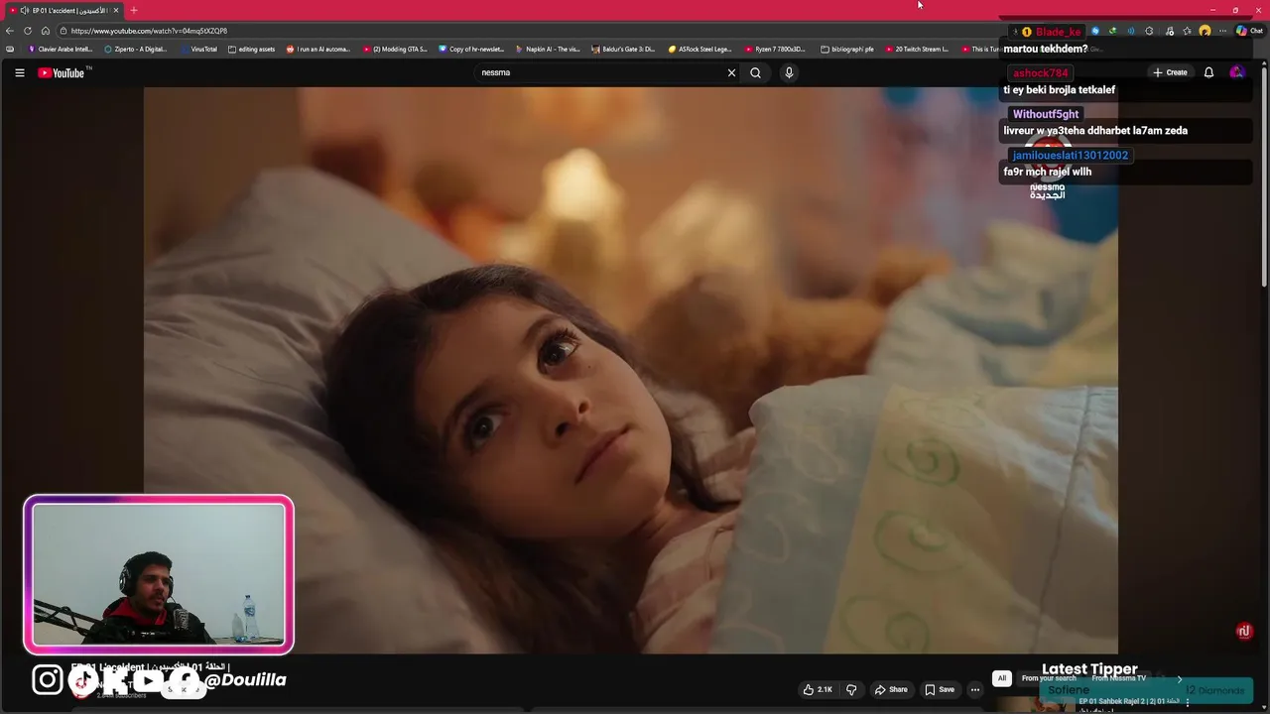Image resolution: width=1270 pixels, height=714 pixels.
Task: Open the Copy of hr-newslet... bookmark
Action: [x=472, y=49]
